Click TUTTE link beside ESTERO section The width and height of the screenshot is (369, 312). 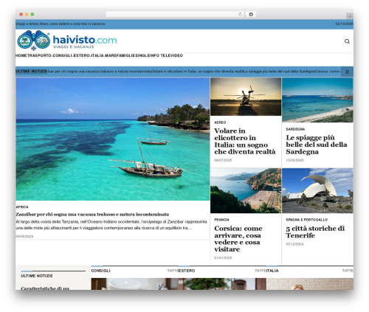261,271
